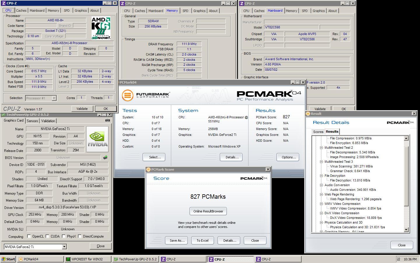Bring up TechPowerUp GPU-Z from the taskbar
The image size is (420, 263).
pyautogui.click(x=135, y=259)
